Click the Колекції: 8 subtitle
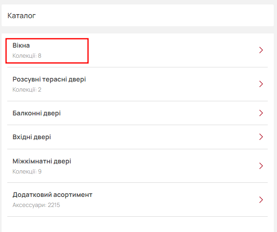The image size is (277, 232). pyautogui.click(x=27, y=56)
